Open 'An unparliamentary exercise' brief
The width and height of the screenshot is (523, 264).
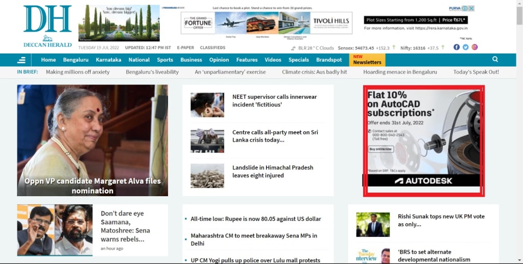coord(230,72)
